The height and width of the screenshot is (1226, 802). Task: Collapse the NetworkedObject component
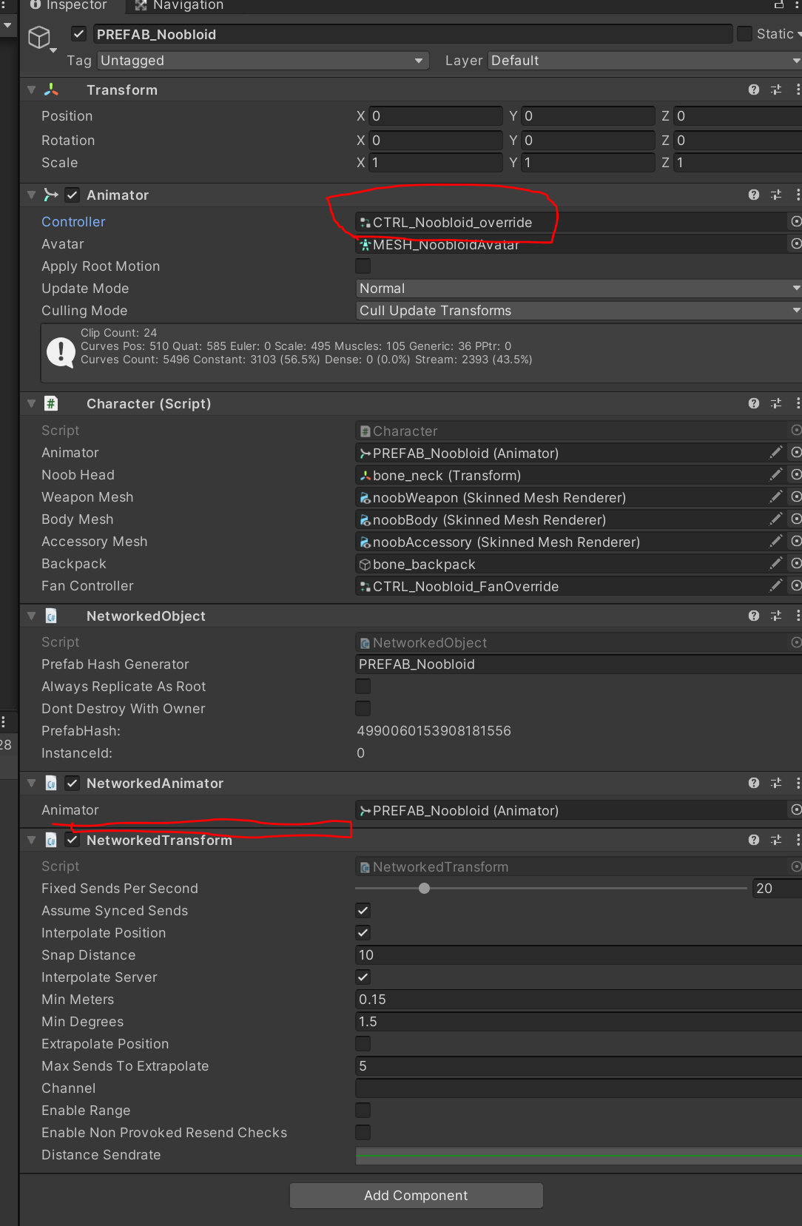click(31, 616)
